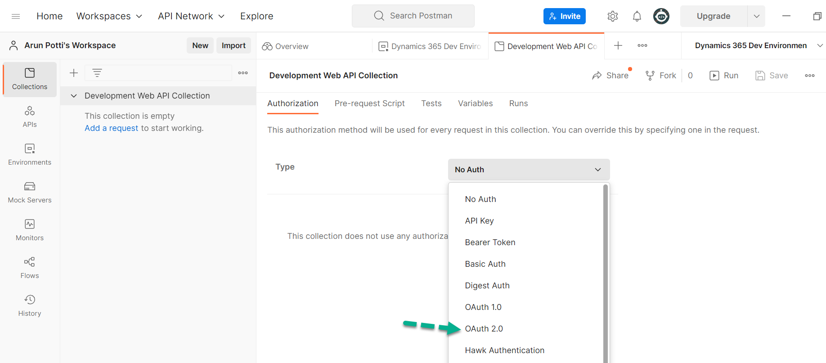This screenshot has height=363, width=826.
Task: Open Explore page
Action: [x=256, y=16]
